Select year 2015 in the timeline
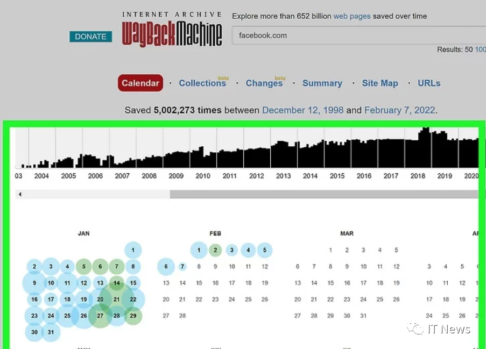Viewport: 486px width, 349px height. [337, 176]
